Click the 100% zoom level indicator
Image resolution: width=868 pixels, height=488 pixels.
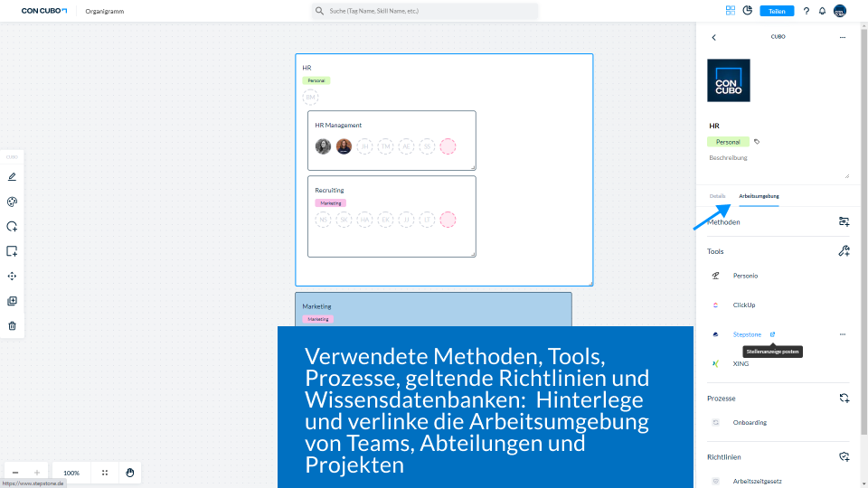pyautogui.click(x=71, y=473)
